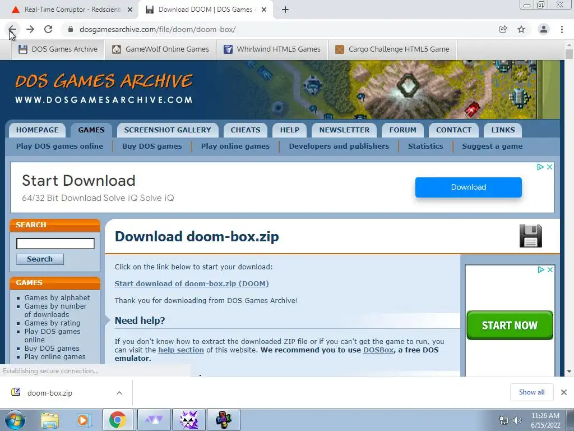Open the Whirlwind HTML5 Games bookmark

click(272, 49)
